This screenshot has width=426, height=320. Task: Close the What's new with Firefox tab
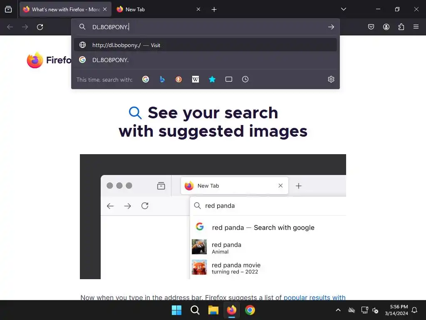tap(105, 9)
